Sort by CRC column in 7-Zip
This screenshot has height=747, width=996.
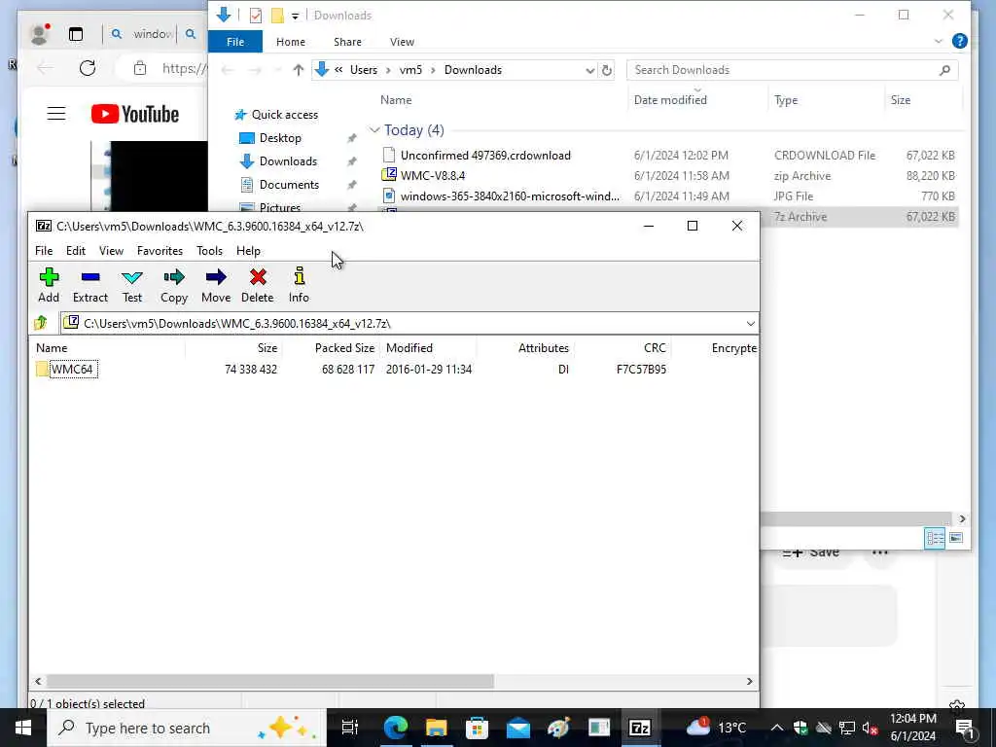pyautogui.click(x=655, y=348)
